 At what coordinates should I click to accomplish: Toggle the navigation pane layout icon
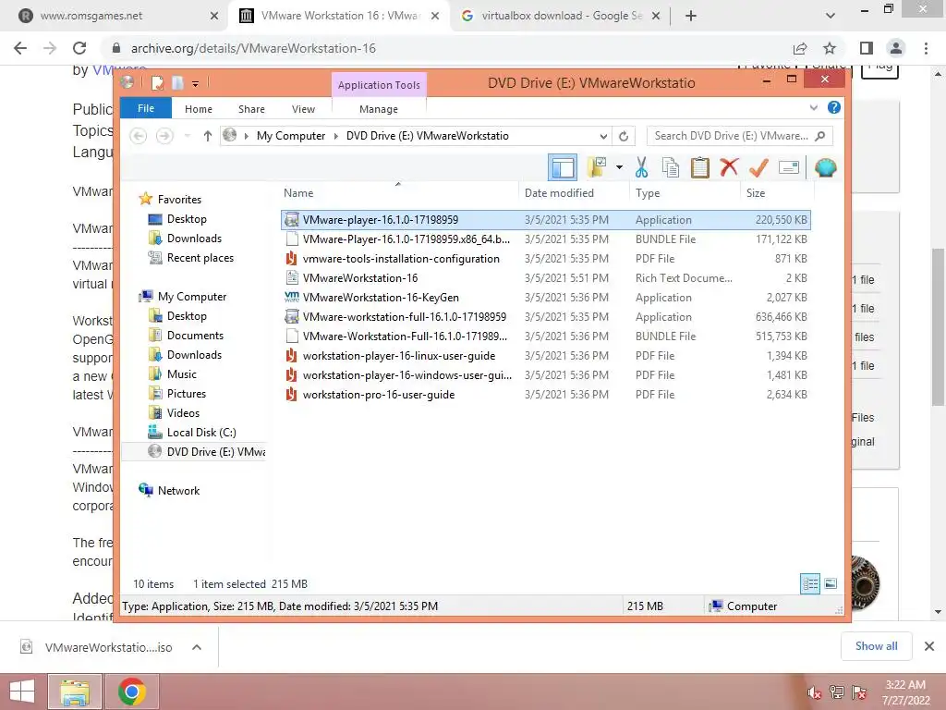(563, 168)
